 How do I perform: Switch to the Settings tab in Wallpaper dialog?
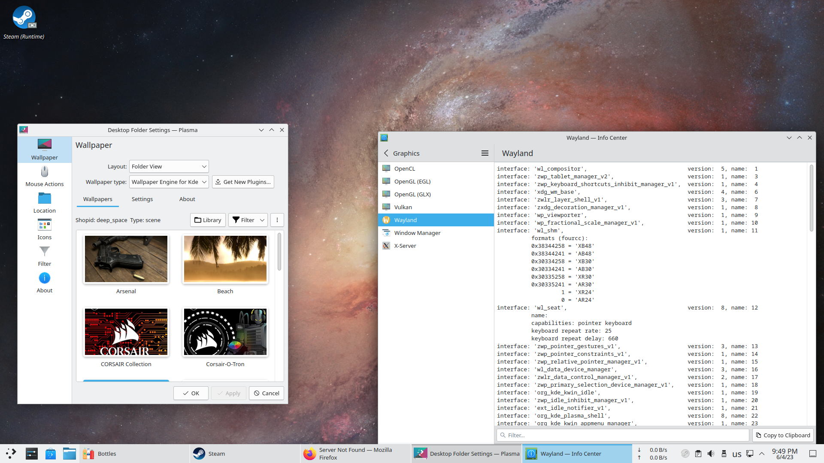coord(142,199)
